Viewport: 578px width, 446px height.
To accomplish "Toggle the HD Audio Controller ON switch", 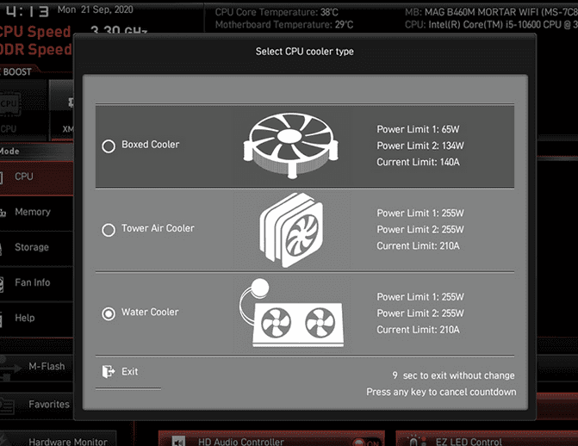I will [367, 443].
